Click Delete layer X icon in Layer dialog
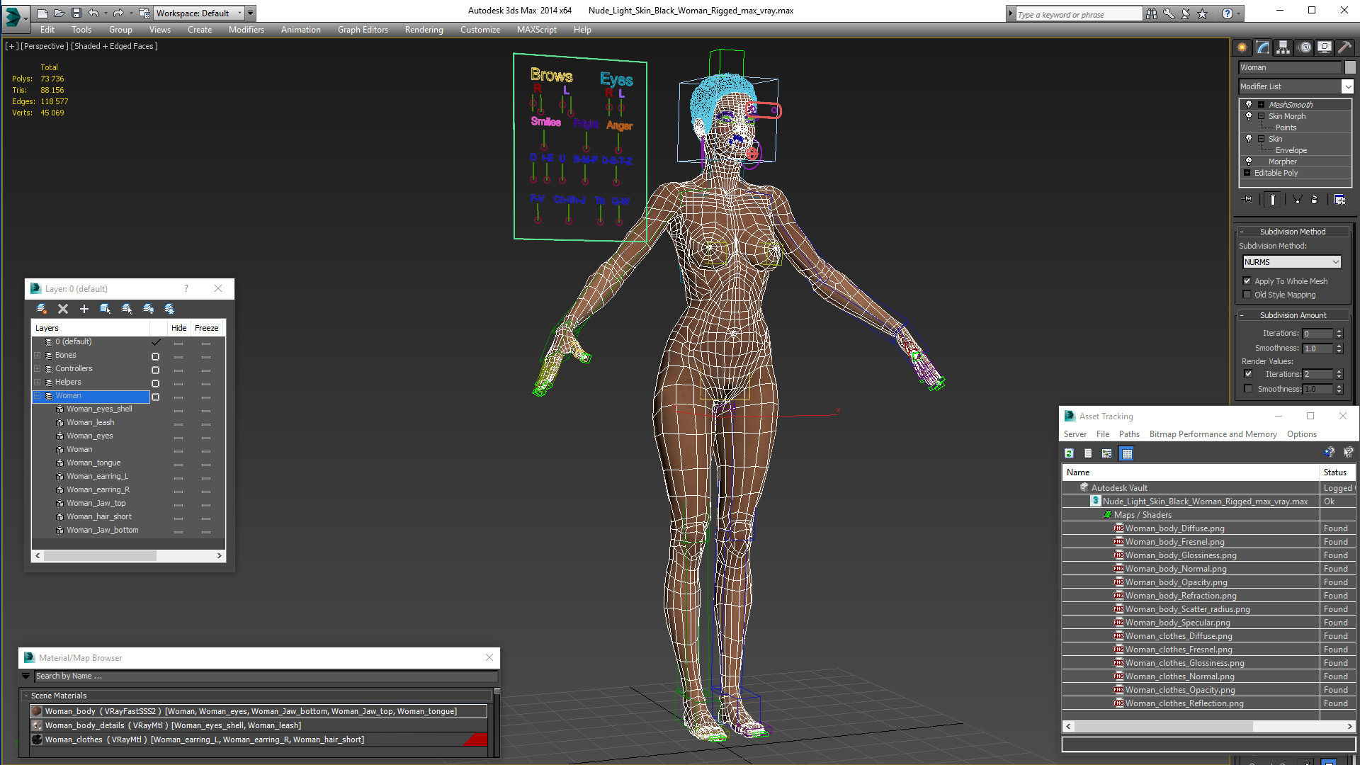This screenshot has height=765, width=1360. click(63, 309)
